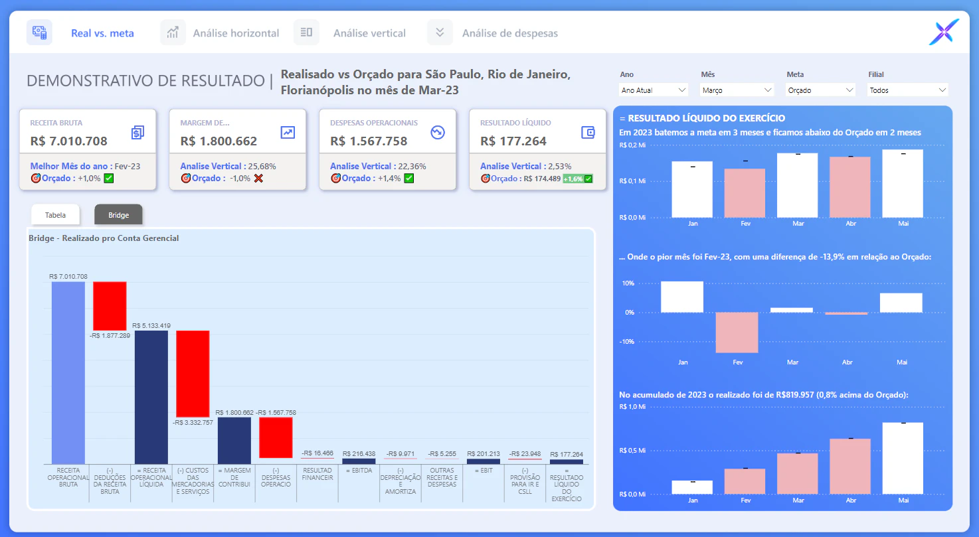Click the Despesas Operacionais card icon
979x537 pixels.
click(x=437, y=132)
